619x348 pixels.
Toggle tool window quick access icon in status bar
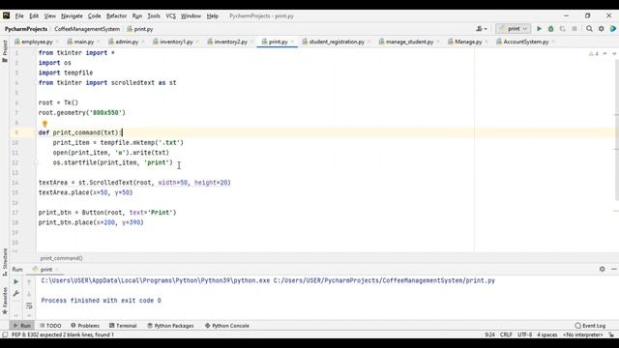5,334
